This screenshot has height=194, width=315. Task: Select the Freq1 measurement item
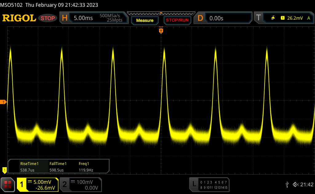86,166
